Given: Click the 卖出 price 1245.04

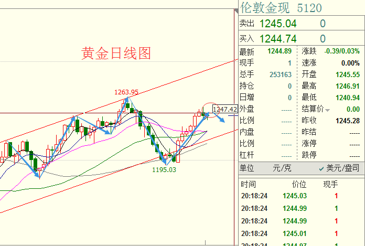Looking at the screenshot, I should tap(277, 24).
